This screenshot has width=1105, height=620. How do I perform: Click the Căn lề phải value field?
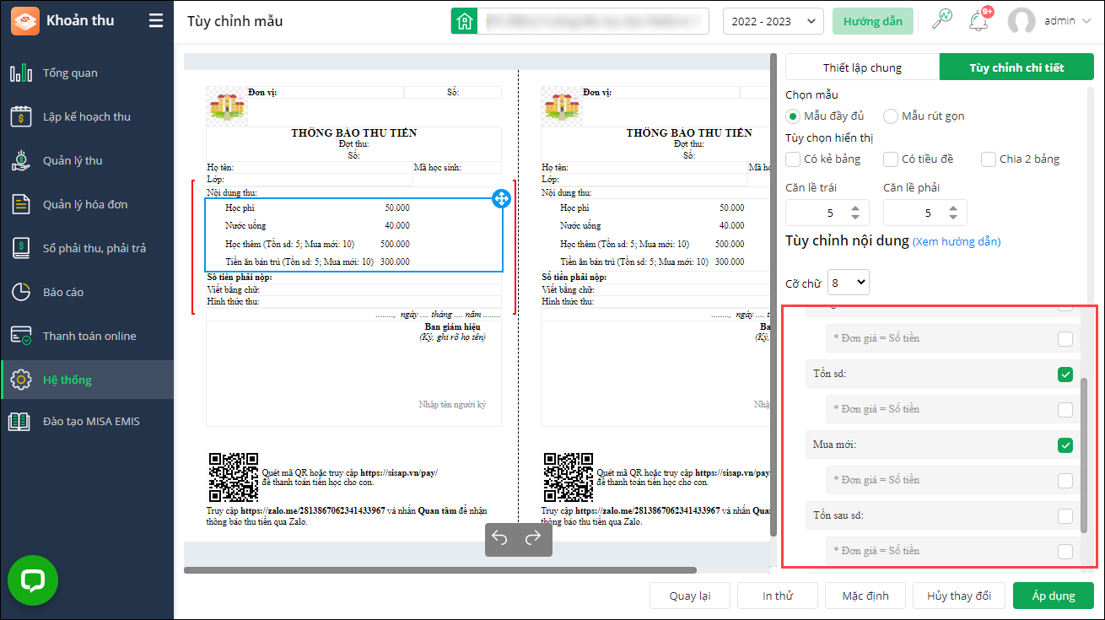(925, 213)
